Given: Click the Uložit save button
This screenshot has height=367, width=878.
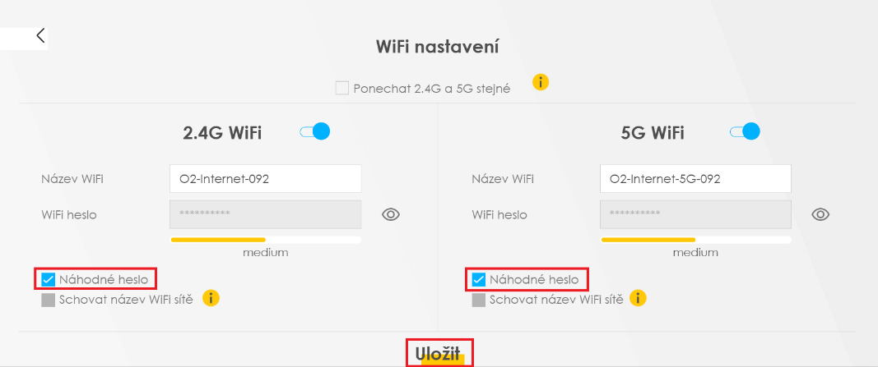Looking at the screenshot, I should coord(440,354).
